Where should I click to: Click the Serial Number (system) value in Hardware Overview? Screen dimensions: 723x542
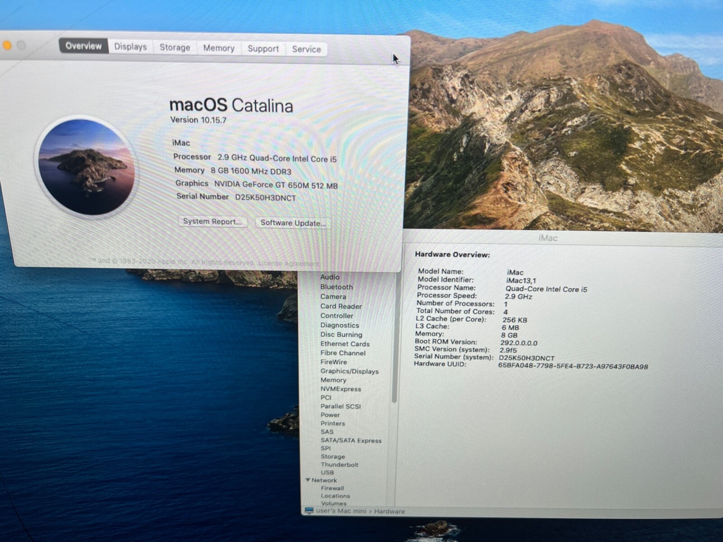[x=526, y=358]
